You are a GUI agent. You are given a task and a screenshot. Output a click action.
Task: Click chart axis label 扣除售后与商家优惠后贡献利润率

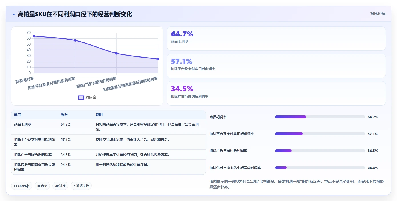[131, 84]
